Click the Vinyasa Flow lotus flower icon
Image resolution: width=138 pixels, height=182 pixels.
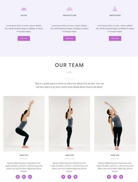pos(69,9)
